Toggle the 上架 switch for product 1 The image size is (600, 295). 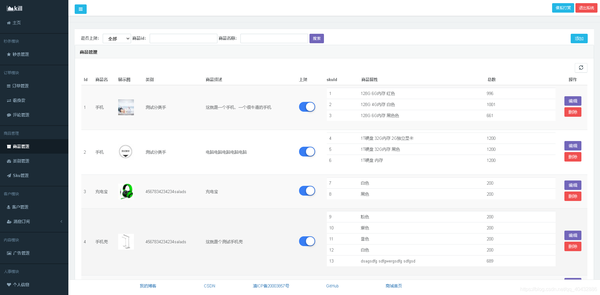[x=307, y=107]
